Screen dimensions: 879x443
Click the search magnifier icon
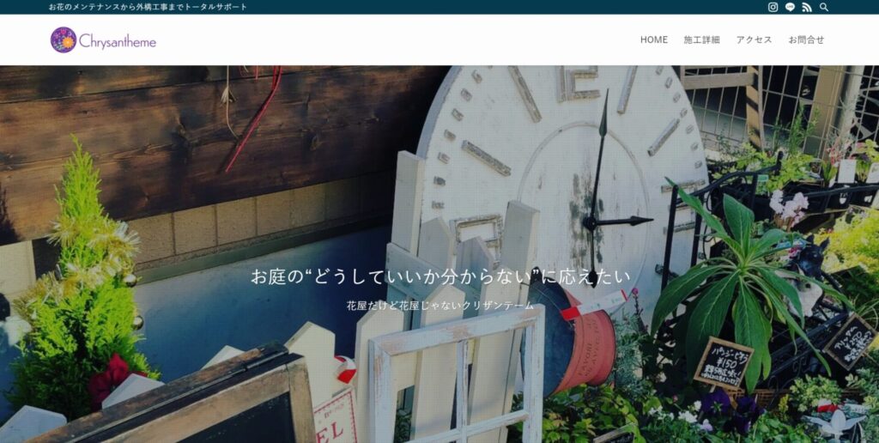click(823, 7)
